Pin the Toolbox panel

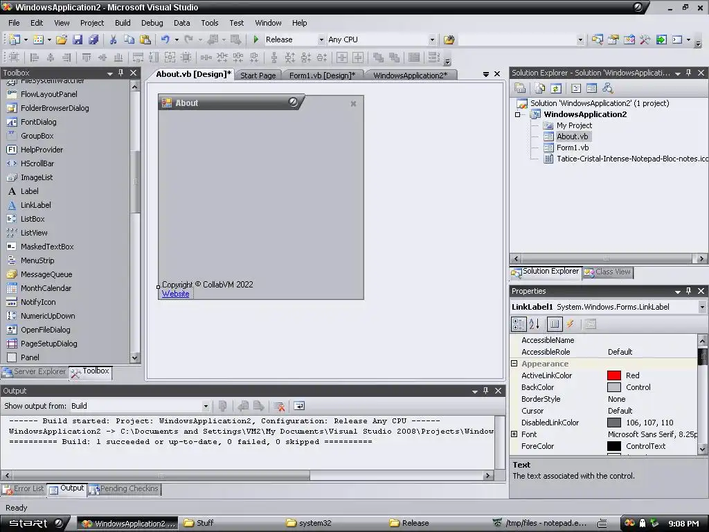pyautogui.click(x=120, y=73)
